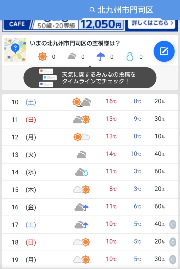Select the blue umbrella rain icon
Screen dimensions: 180x269
tap(101, 57)
